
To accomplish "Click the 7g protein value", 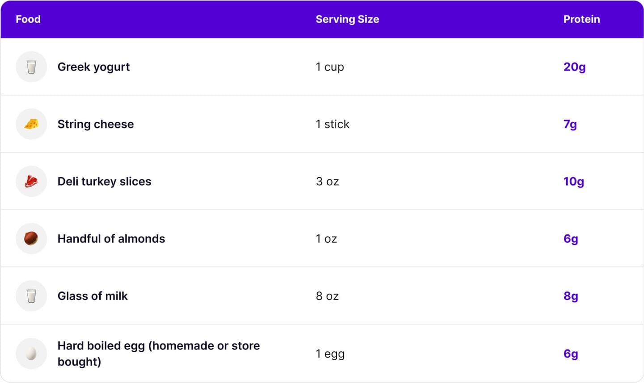I will point(570,124).
